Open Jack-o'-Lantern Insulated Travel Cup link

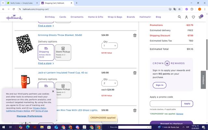63,73
